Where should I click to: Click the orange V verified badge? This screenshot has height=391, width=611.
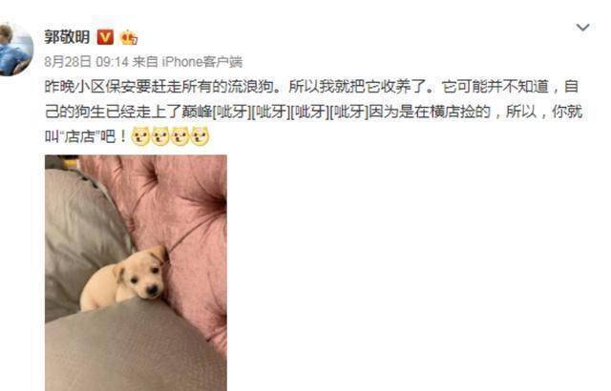[105, 37]
